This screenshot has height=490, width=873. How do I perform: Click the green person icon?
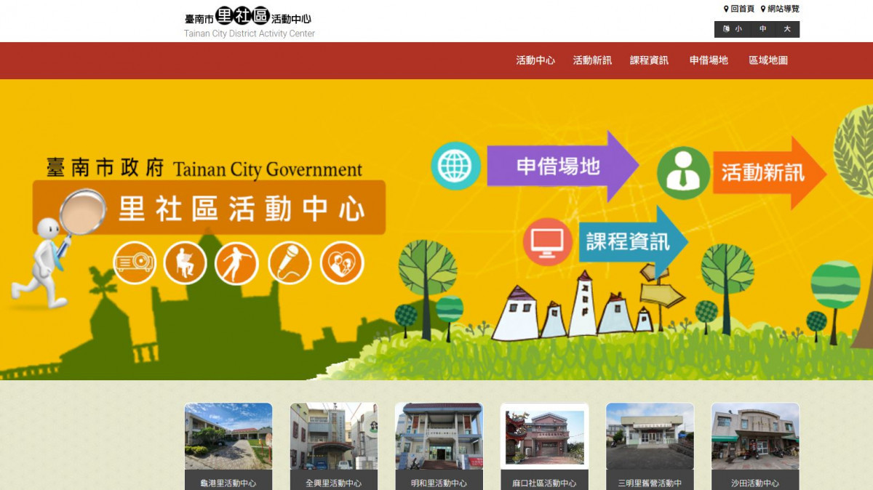pos(683,173)
